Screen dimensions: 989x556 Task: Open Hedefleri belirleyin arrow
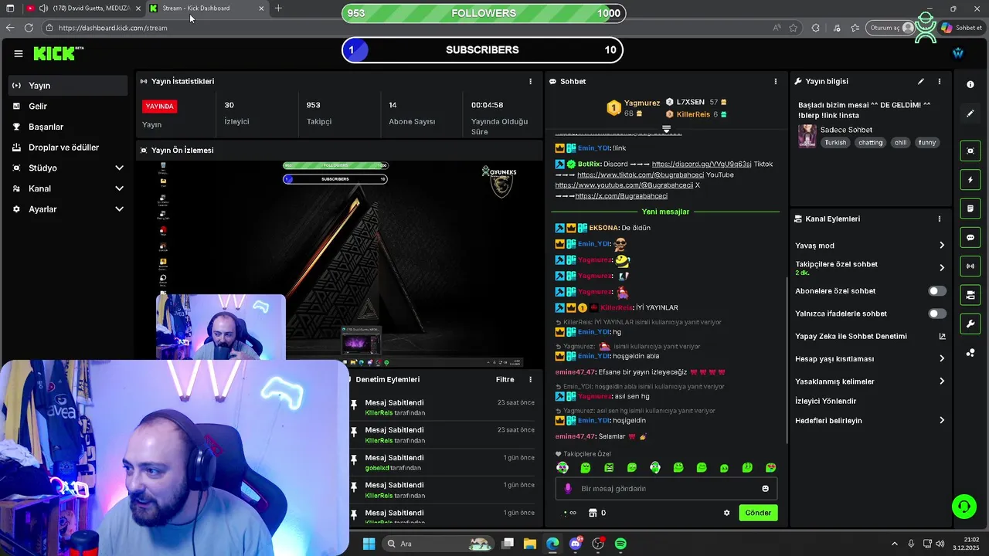click(942, 421)
